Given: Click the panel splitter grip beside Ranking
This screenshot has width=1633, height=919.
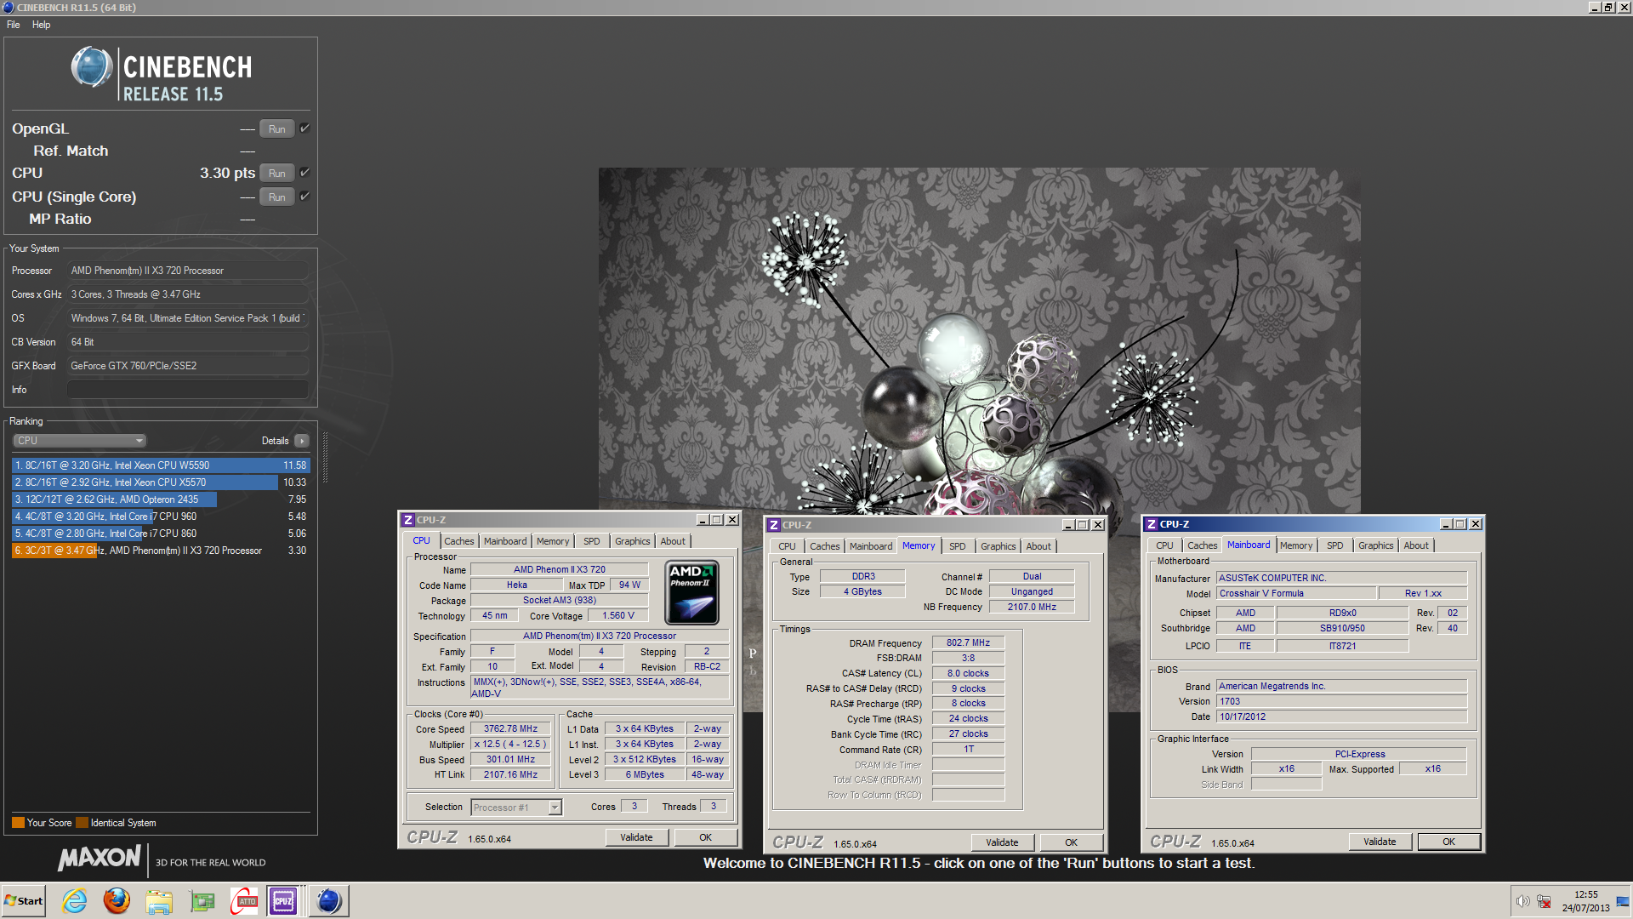Looking at the screenshot, I should click(x=325, y=458).
